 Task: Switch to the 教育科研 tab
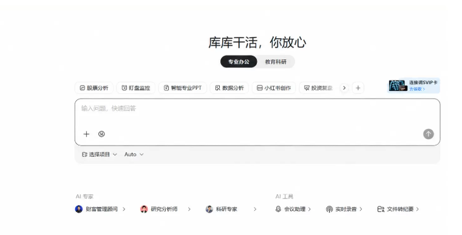[276, 62]
